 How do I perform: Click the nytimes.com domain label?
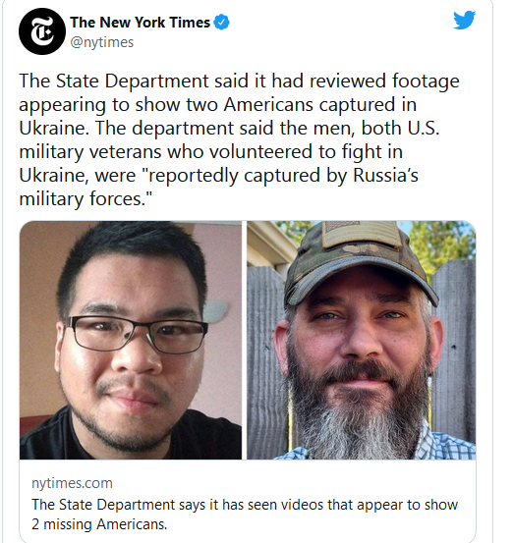(x=72, y=483)
